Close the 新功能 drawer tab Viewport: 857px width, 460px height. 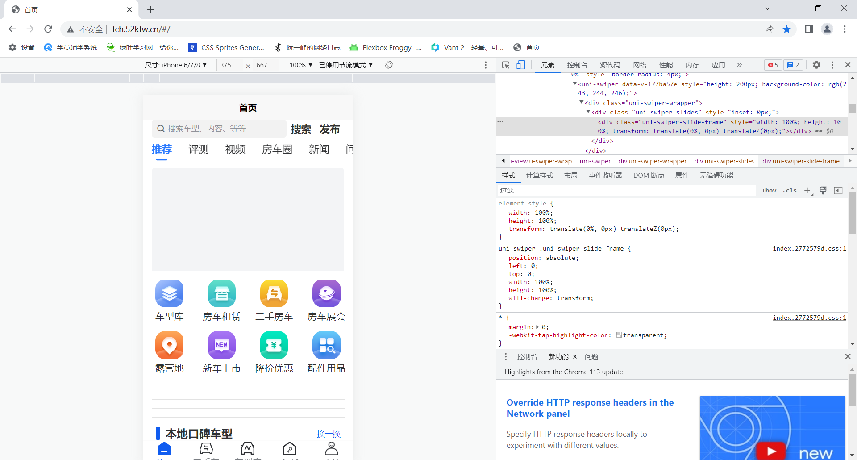575,356
